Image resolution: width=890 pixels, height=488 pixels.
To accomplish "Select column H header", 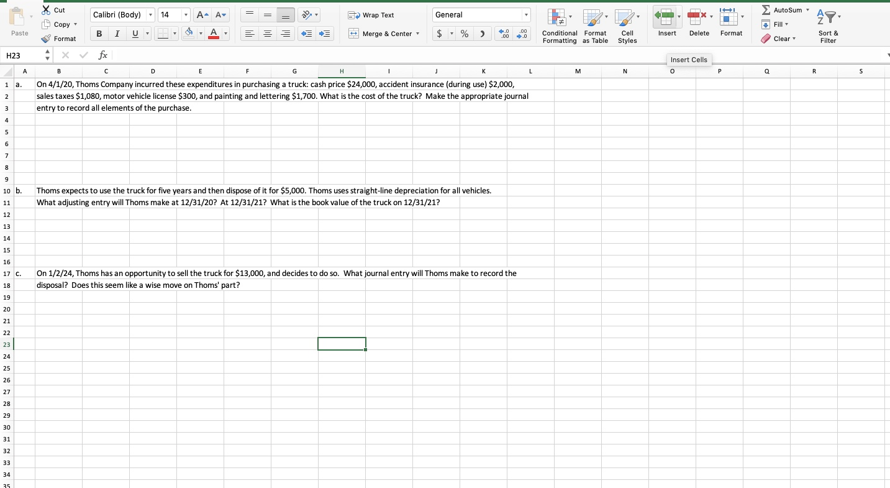I will click(x=342, y=71).
